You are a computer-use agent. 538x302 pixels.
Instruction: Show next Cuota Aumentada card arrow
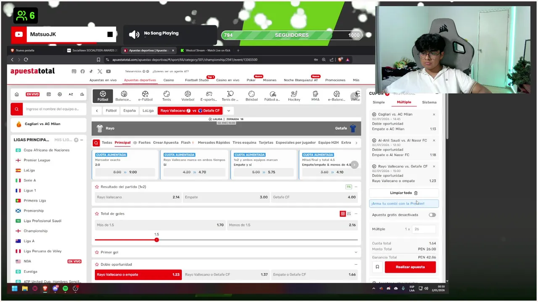point(354,165)
